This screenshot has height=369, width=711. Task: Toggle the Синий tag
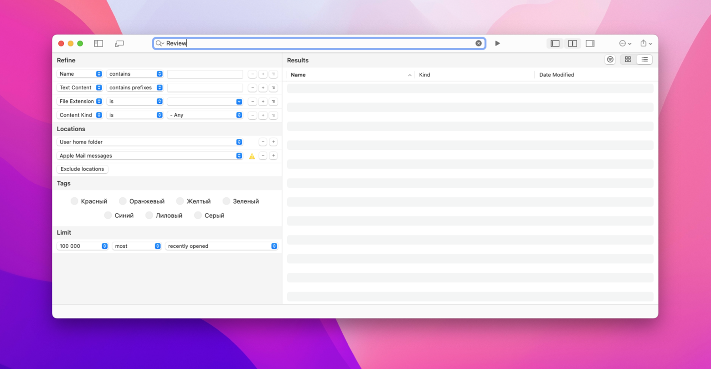(x=119, y=215)
